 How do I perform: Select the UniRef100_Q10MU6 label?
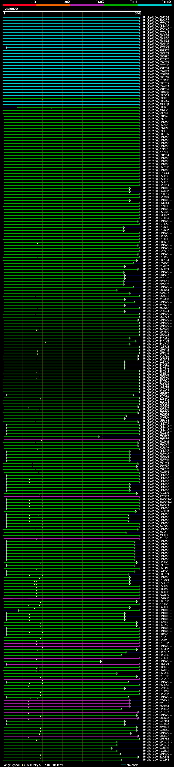click(x=156, y=80)
